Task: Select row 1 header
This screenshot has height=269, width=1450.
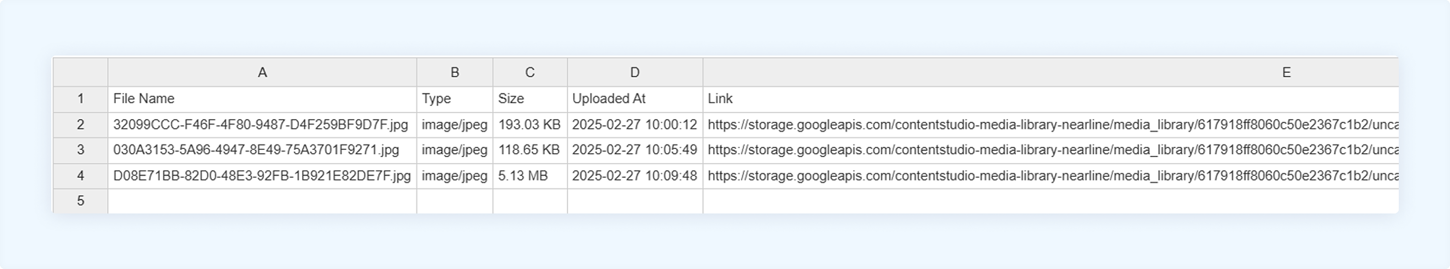Action: point(81,99)
